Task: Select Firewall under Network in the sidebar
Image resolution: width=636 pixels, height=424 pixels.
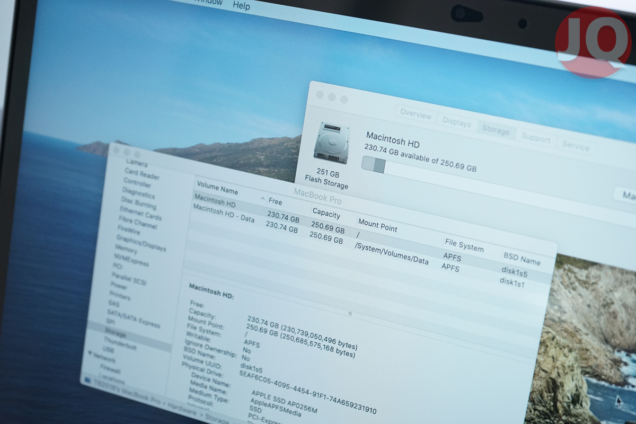Action: point(110,369)
